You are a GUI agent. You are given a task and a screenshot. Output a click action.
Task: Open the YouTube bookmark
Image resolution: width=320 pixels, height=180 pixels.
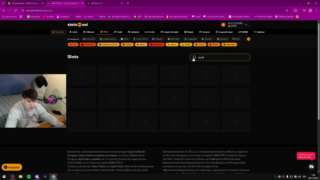coord(48,17)
